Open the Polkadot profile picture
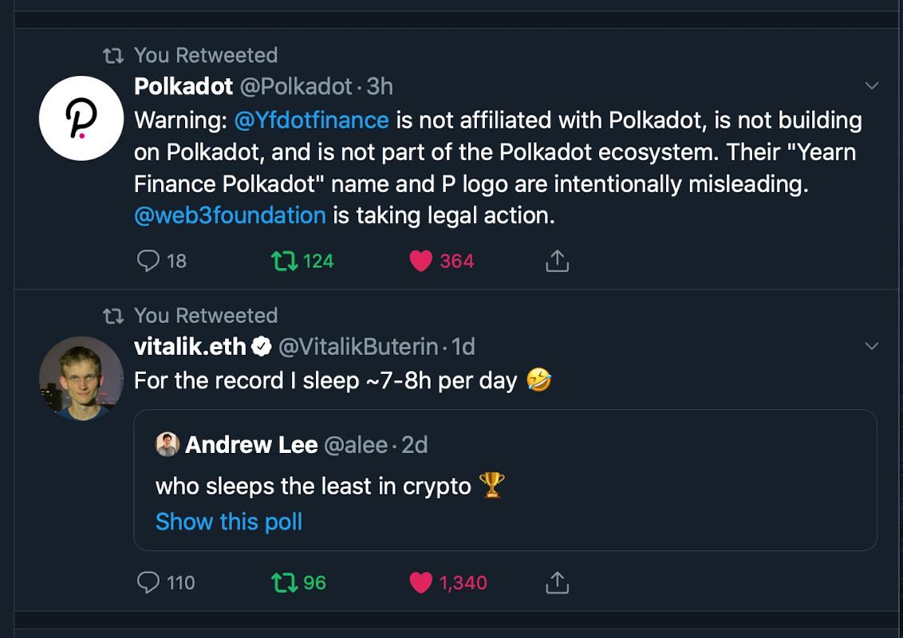 click(x=81, y=118)
